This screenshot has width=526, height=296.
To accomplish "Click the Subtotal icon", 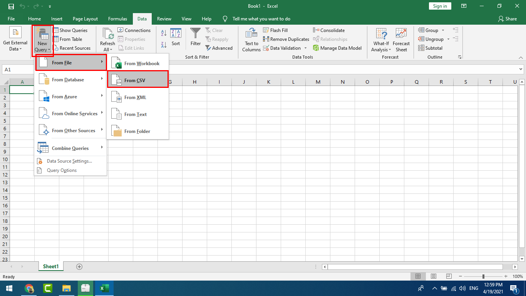I will [421, 48].
